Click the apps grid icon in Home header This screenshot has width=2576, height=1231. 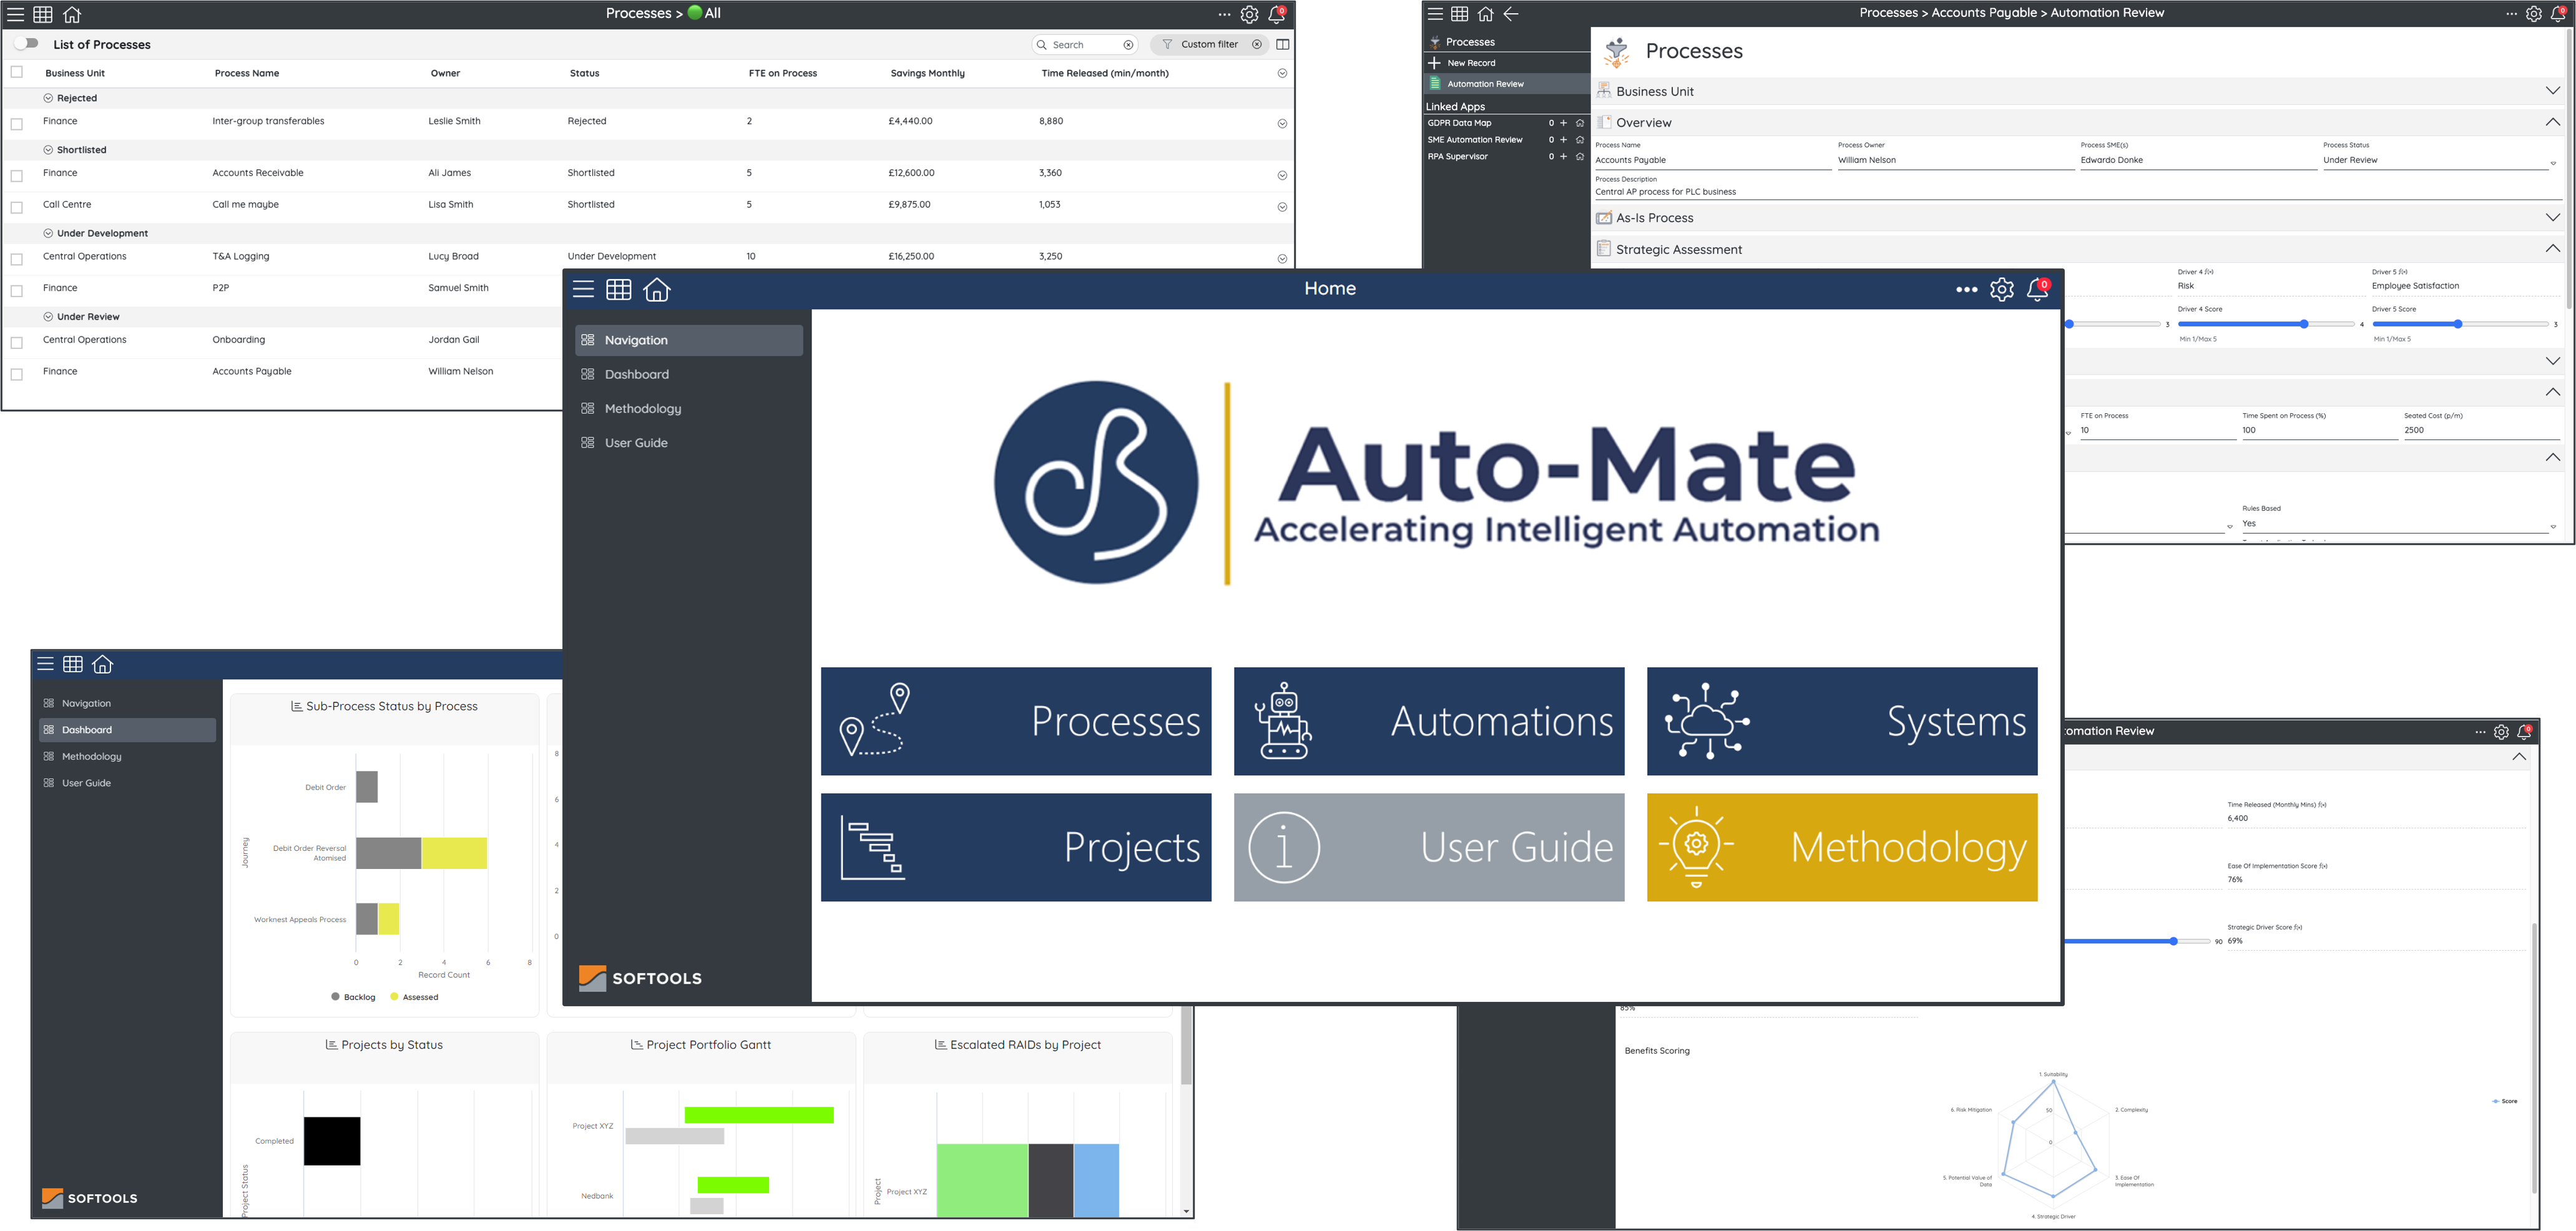click(619, 290)
